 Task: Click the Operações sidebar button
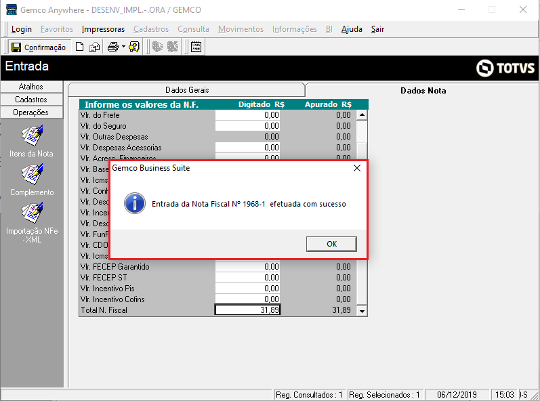point(31,112)
